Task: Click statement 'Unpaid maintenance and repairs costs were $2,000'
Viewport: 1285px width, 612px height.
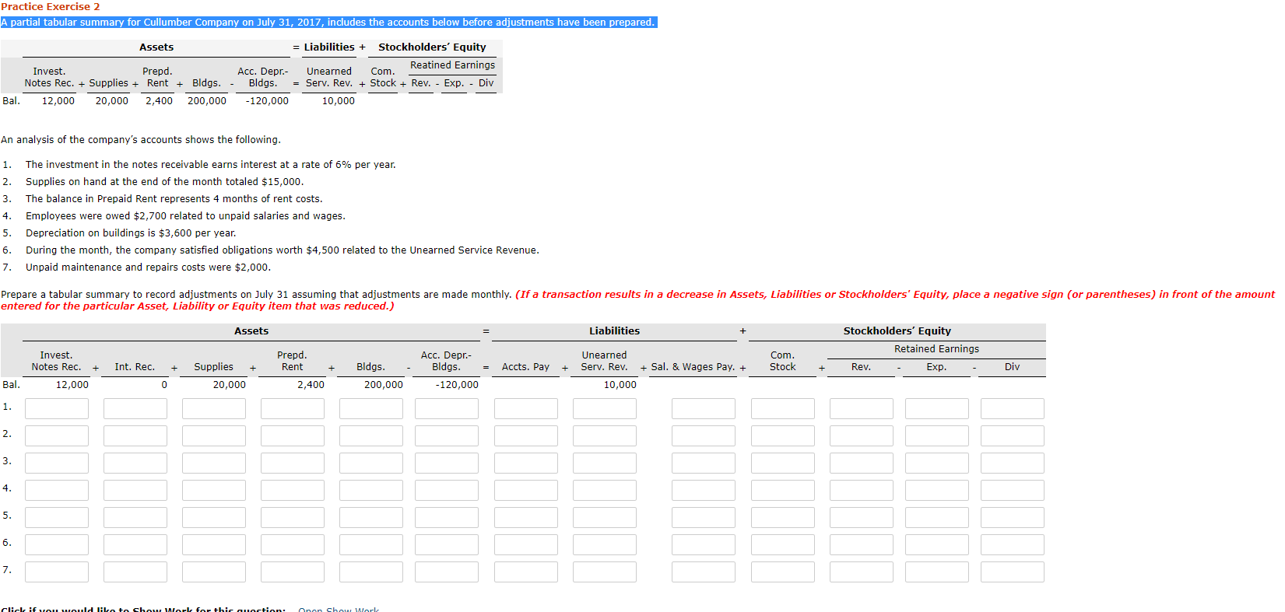Action: (x=149, y=268)
